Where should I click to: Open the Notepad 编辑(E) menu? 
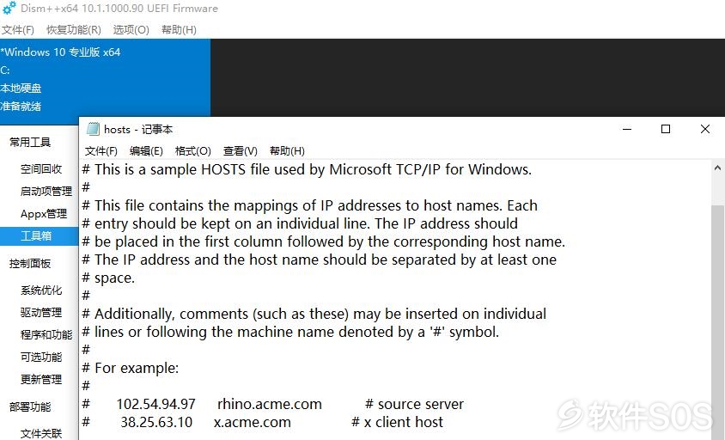coord(146,151)
